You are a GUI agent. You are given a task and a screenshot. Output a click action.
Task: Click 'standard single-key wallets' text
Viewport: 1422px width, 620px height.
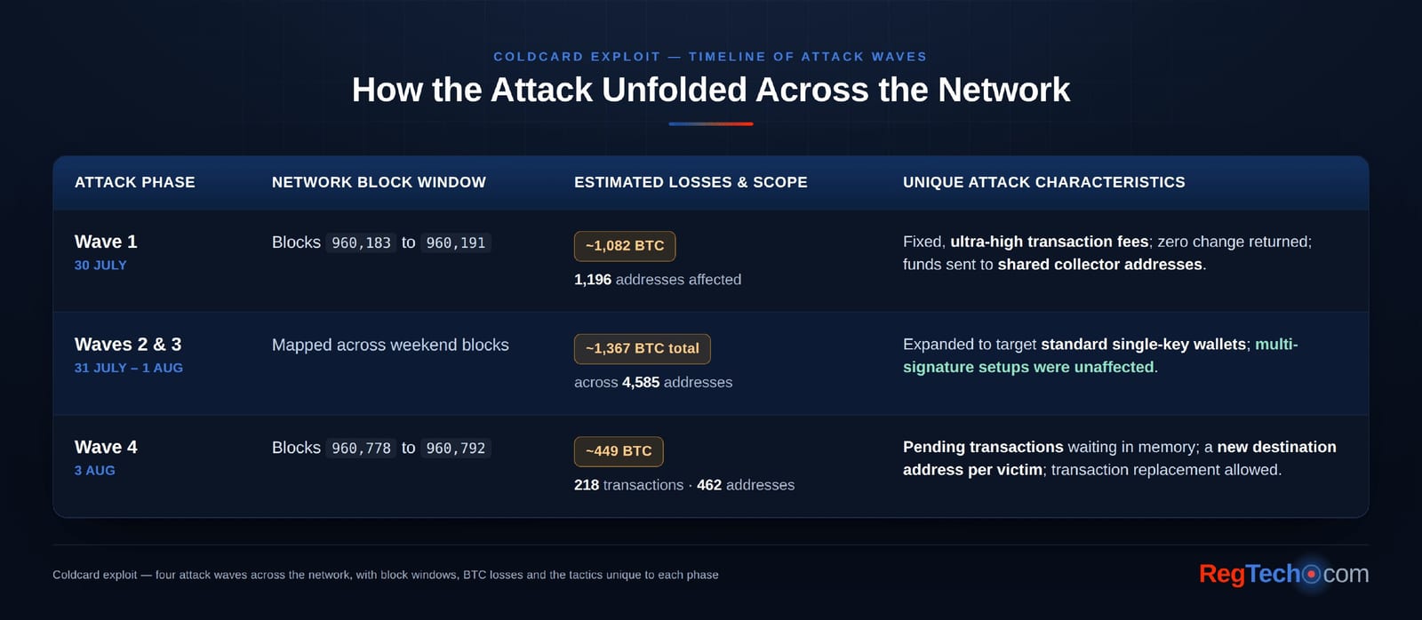pos(1144,344)
